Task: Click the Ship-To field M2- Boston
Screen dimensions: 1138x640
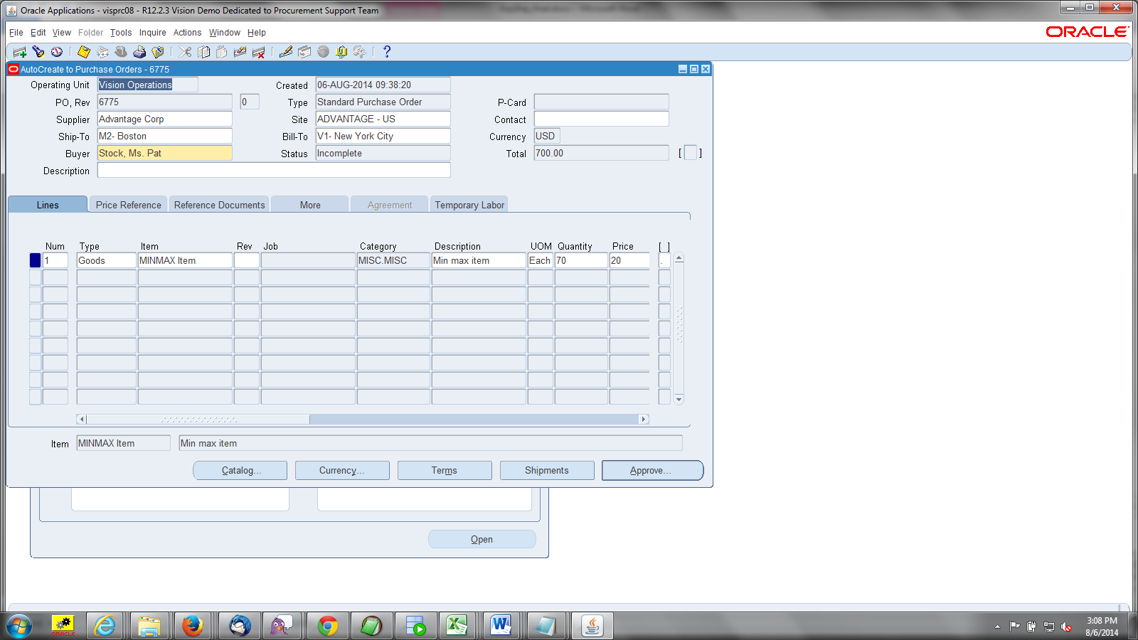Action: (165, 137)
